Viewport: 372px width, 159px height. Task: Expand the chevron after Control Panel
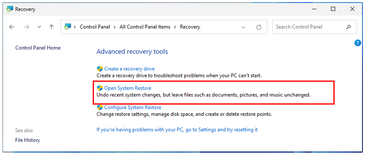[x=115, y=27]
